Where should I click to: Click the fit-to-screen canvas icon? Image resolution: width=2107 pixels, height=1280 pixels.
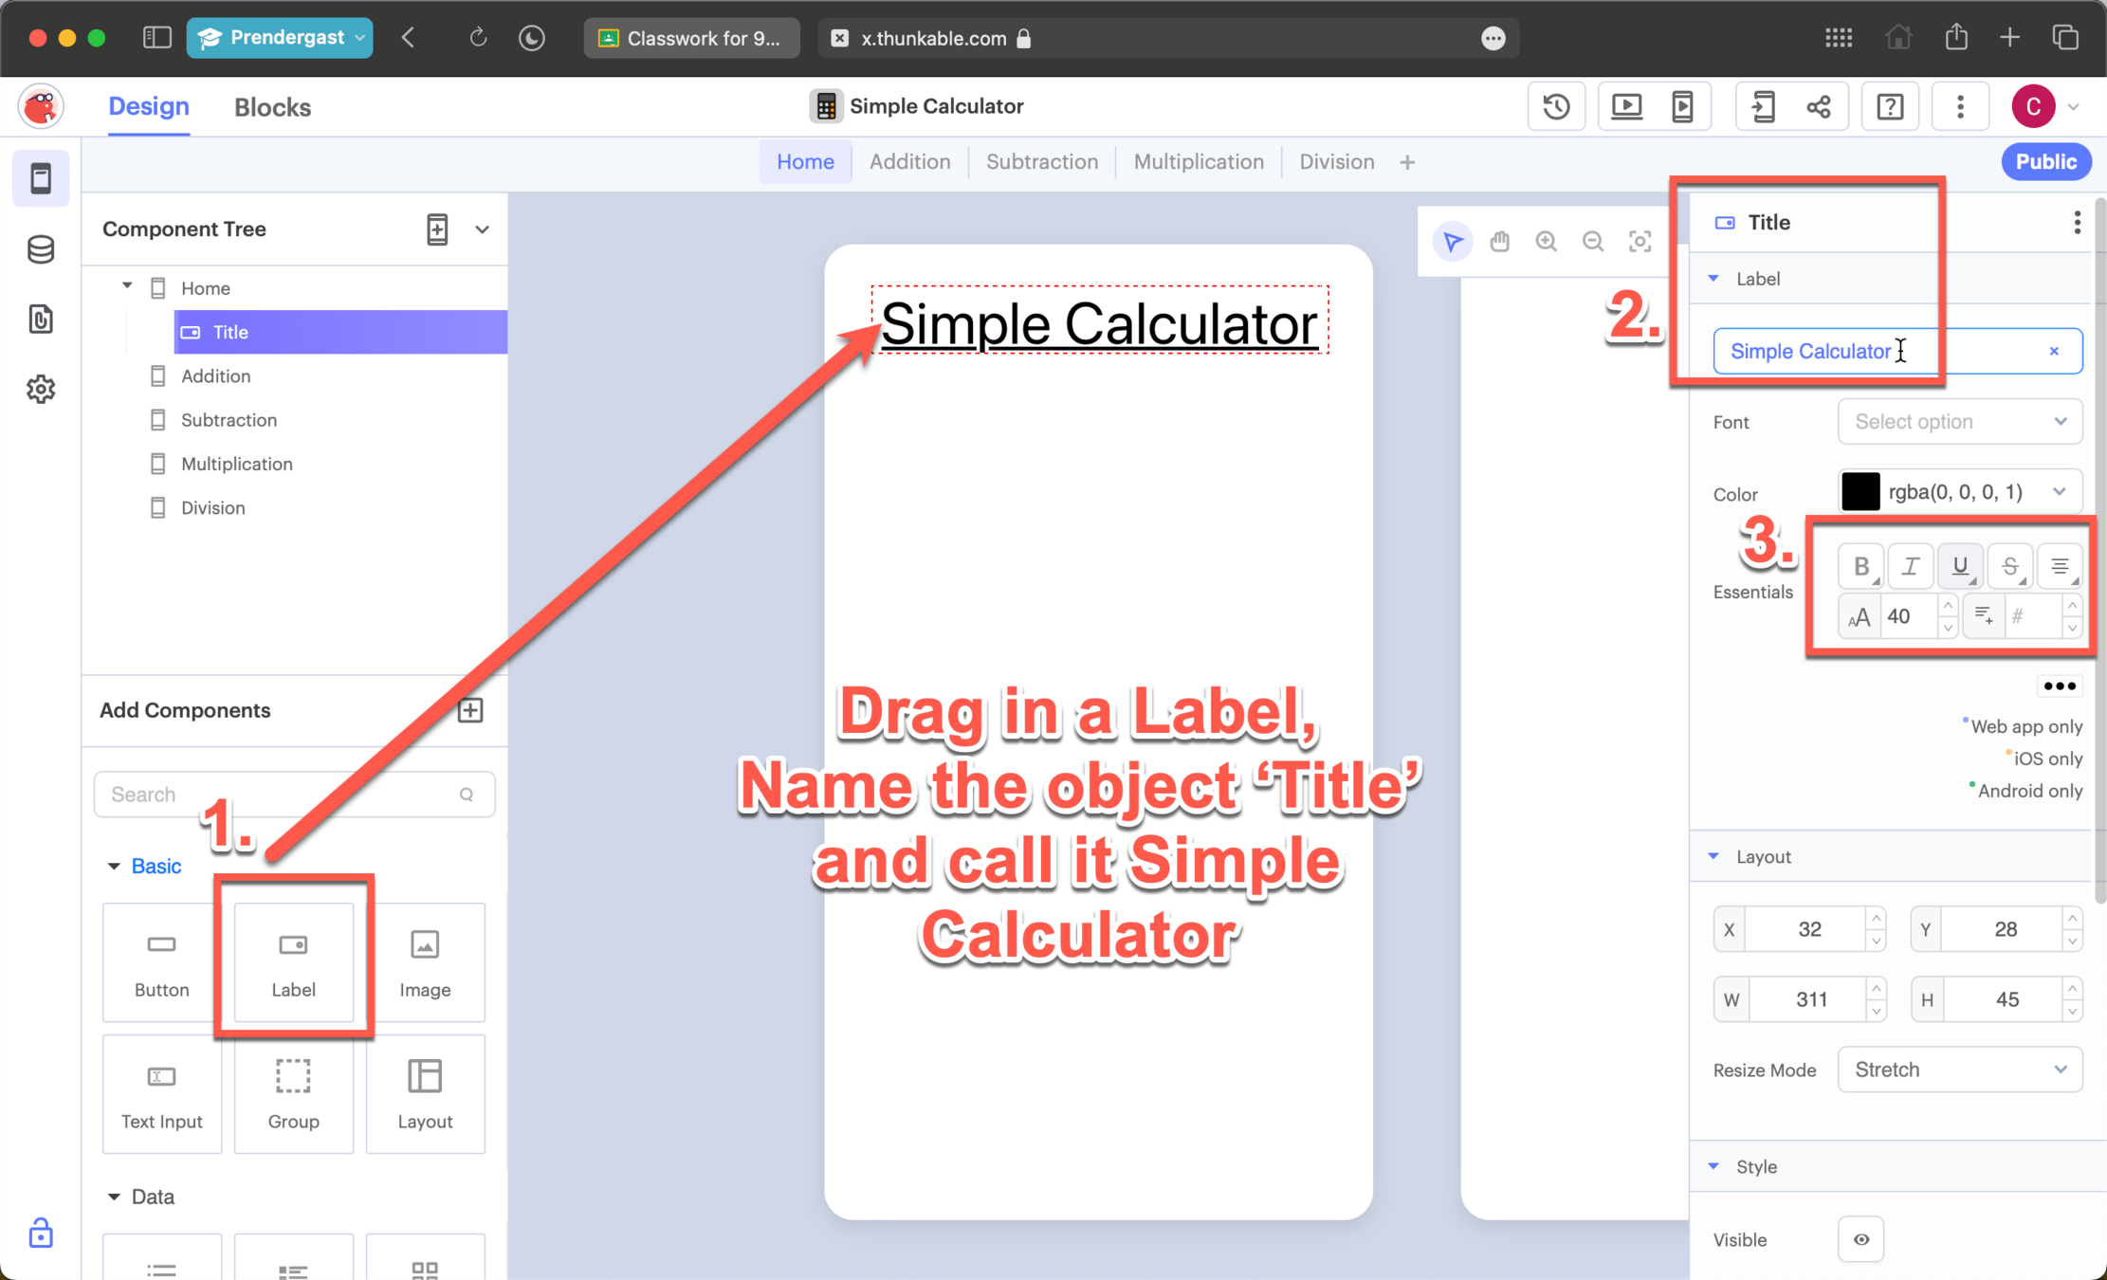coord(1640,242)
